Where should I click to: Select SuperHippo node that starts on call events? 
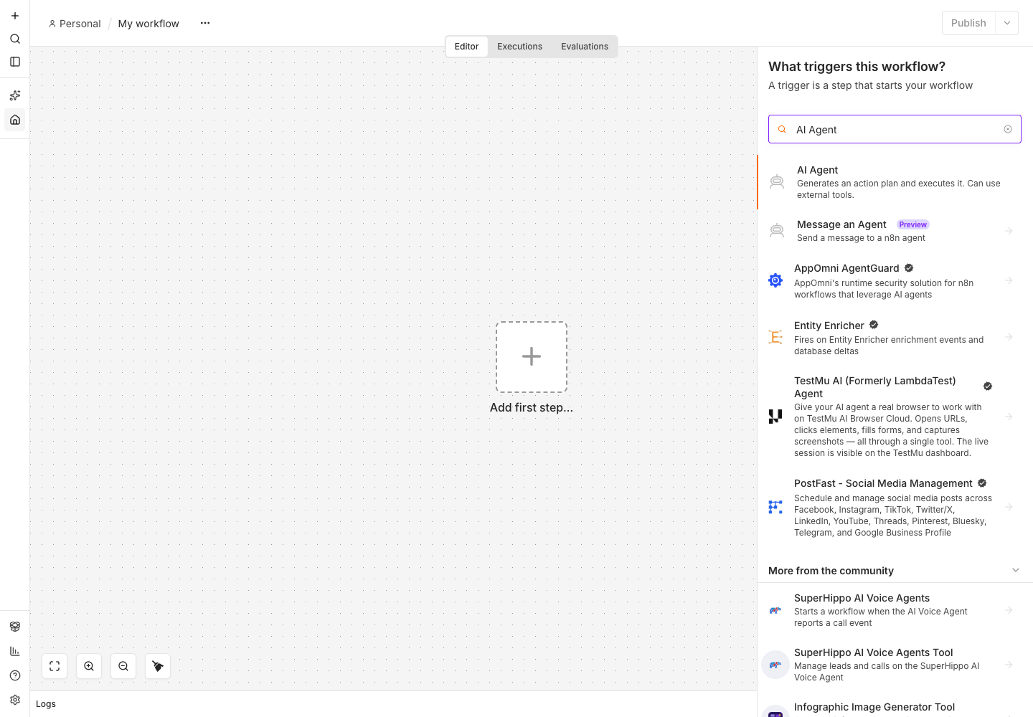pos(895,610)
